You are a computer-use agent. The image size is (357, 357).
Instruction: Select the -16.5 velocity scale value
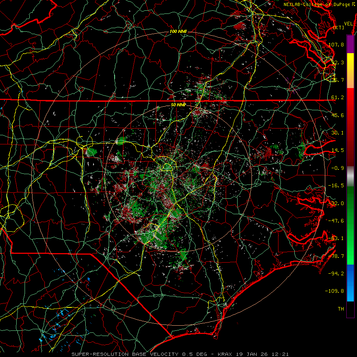pyautogui.click(x=336, y=186)
